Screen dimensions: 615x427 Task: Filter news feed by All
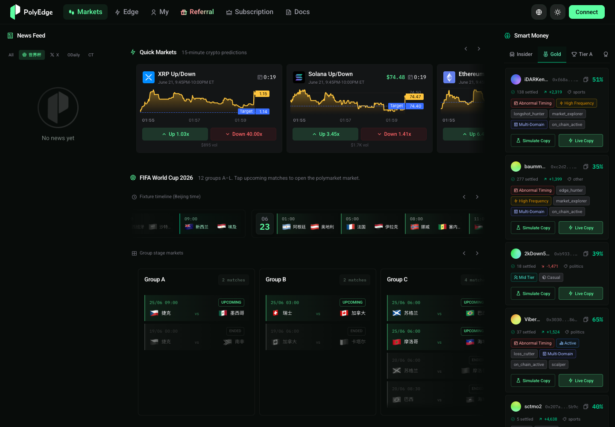pos(11,55)
